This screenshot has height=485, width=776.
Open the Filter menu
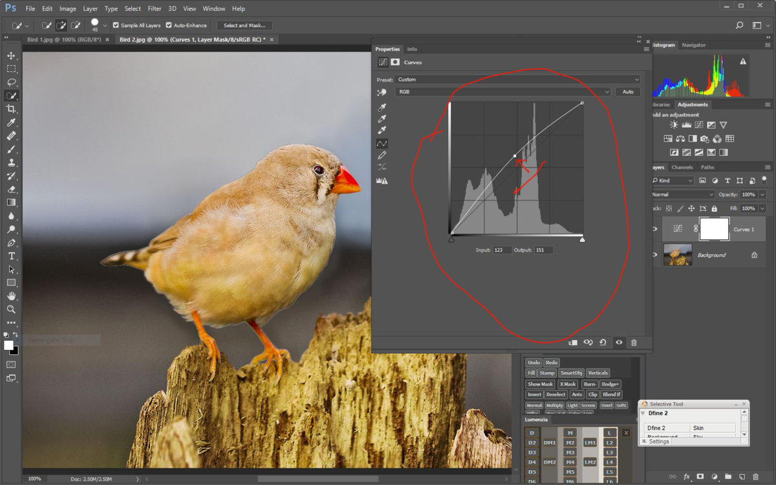pos(155,9)
